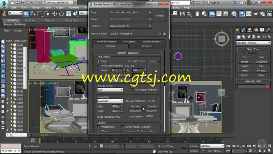The image size is (273, 154).
Task: Open the Hierarchy panel tab
Action: tap(250, 30)
